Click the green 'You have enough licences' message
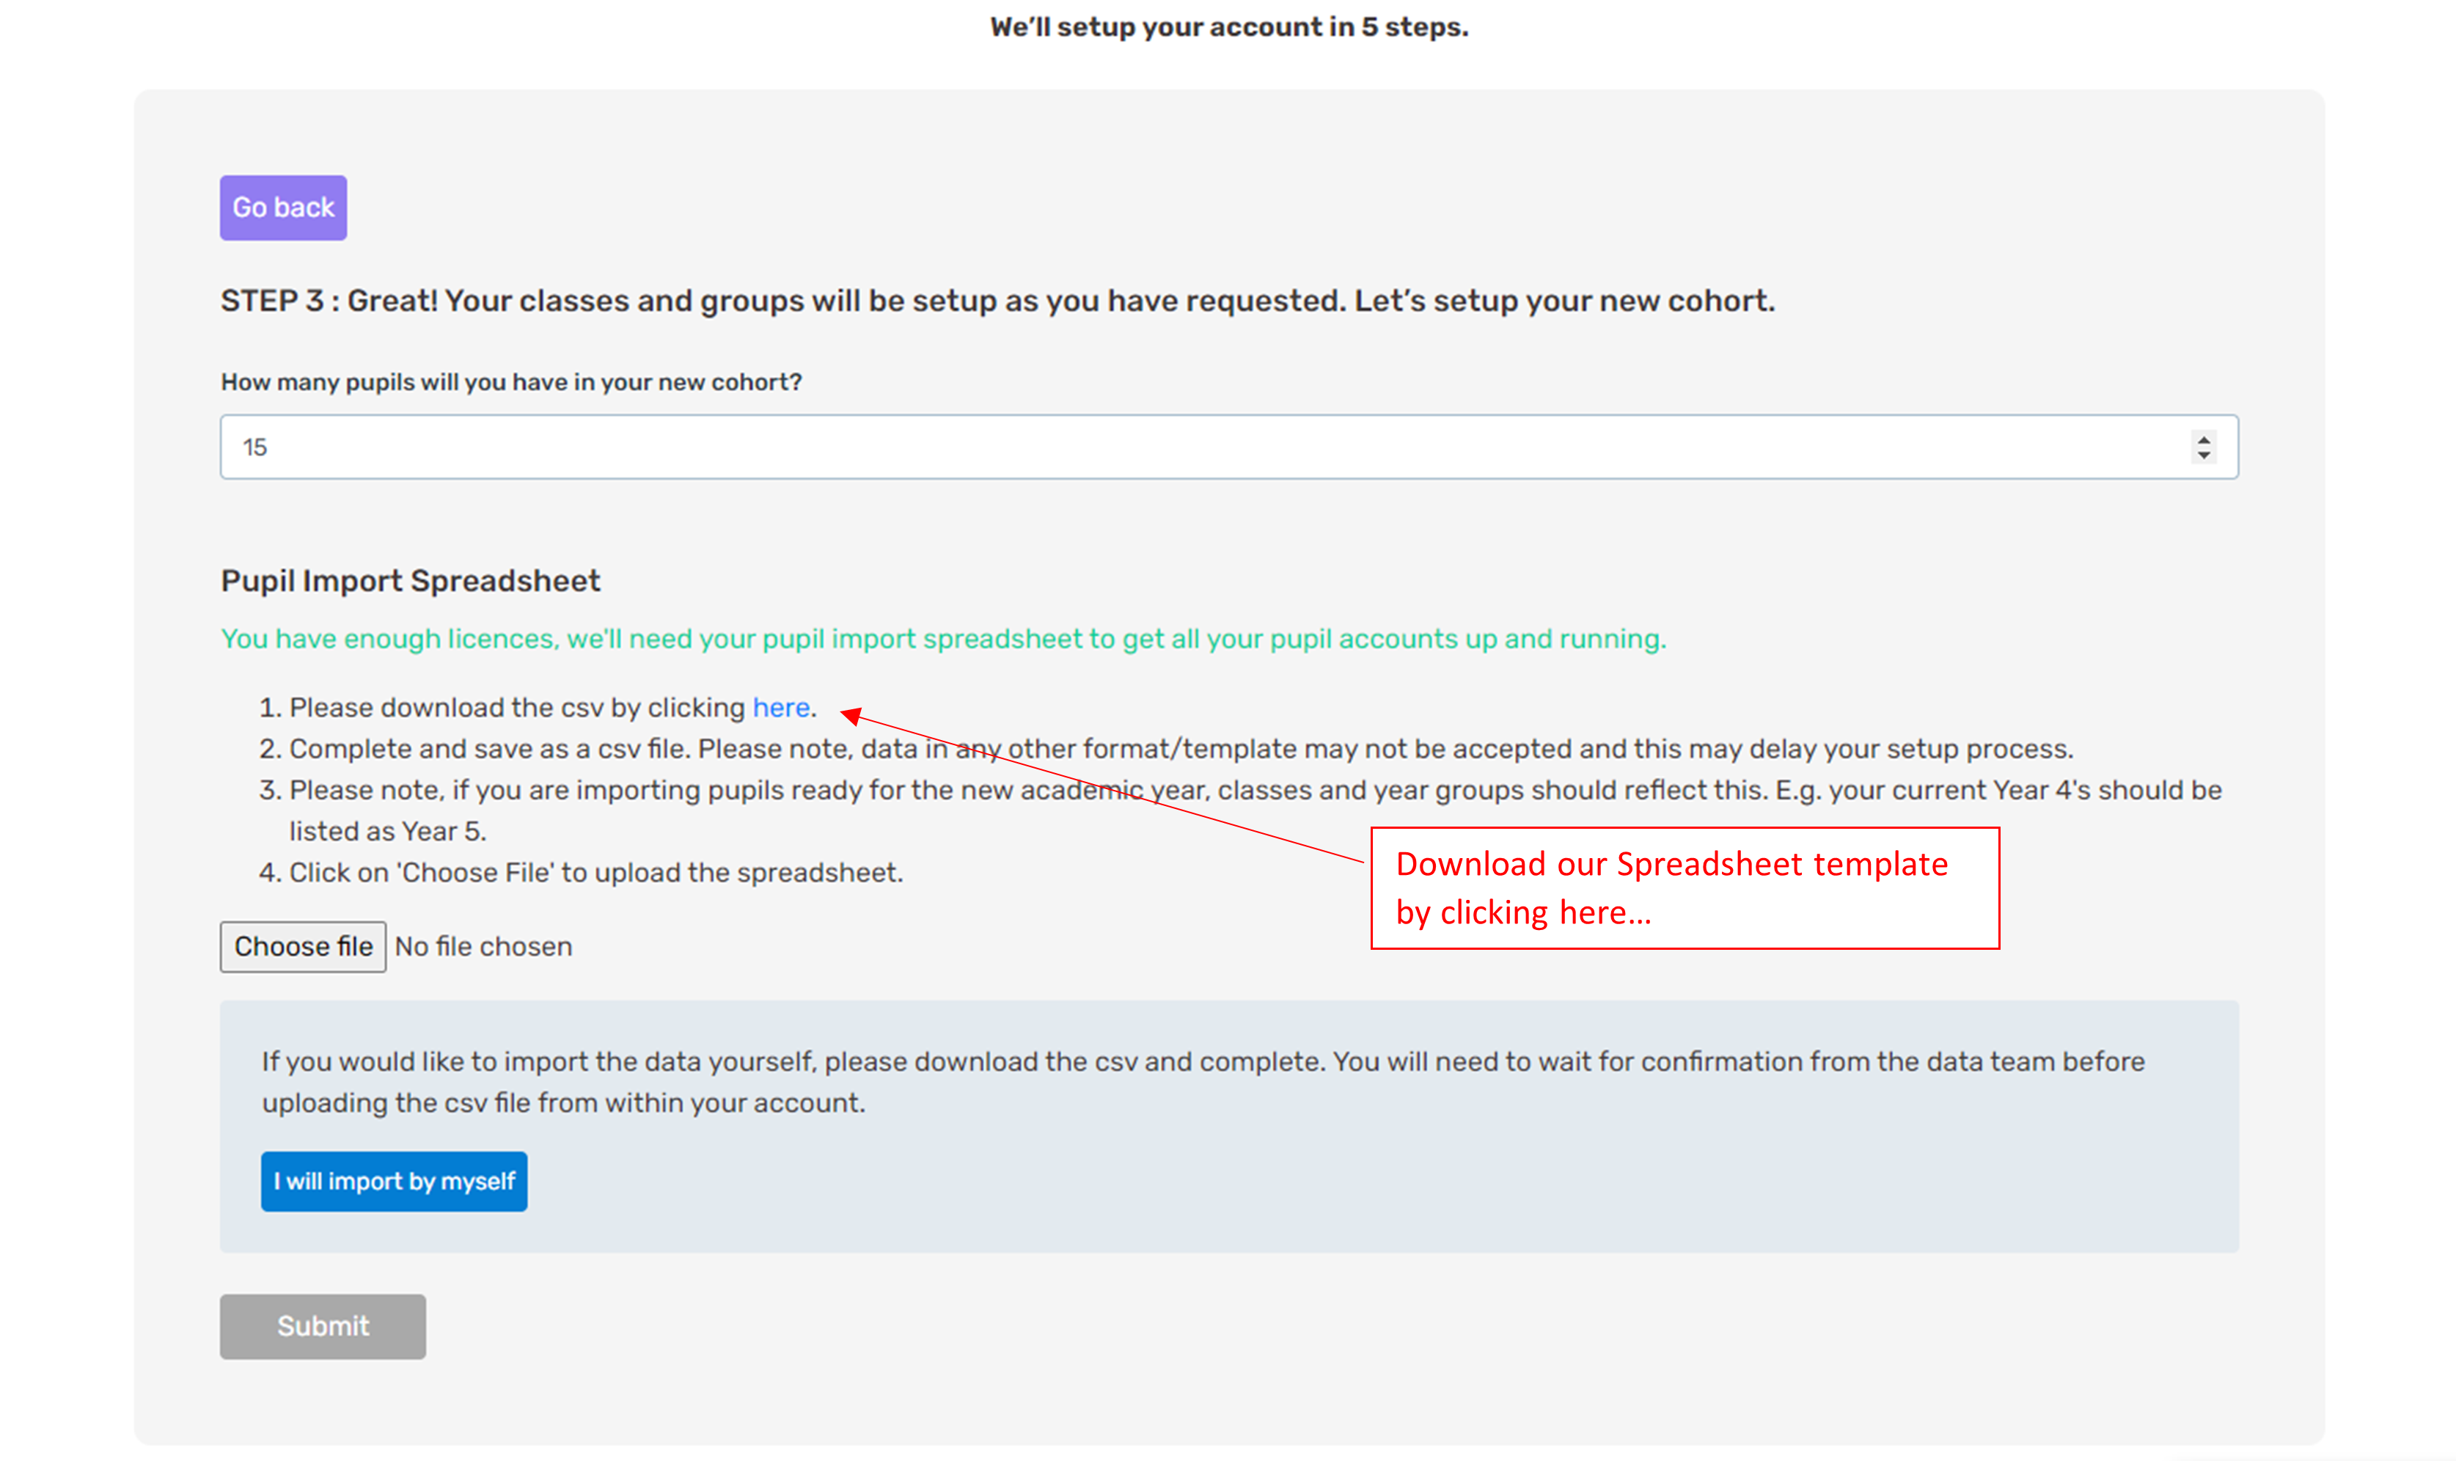The width and height of the screenshot is (2456, 1461). click(x=942, y=639)
